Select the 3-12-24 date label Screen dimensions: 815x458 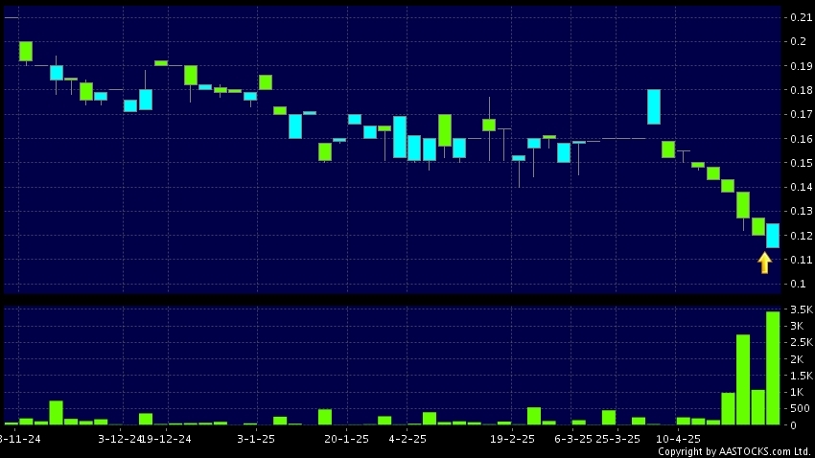[120, 439]
